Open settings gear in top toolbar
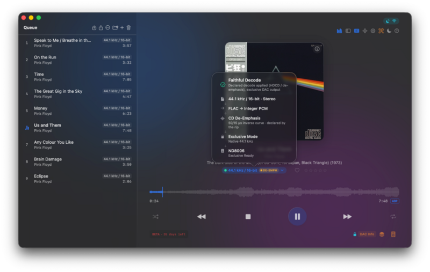This screenshot has width=430, height=272. pos(373,31)
